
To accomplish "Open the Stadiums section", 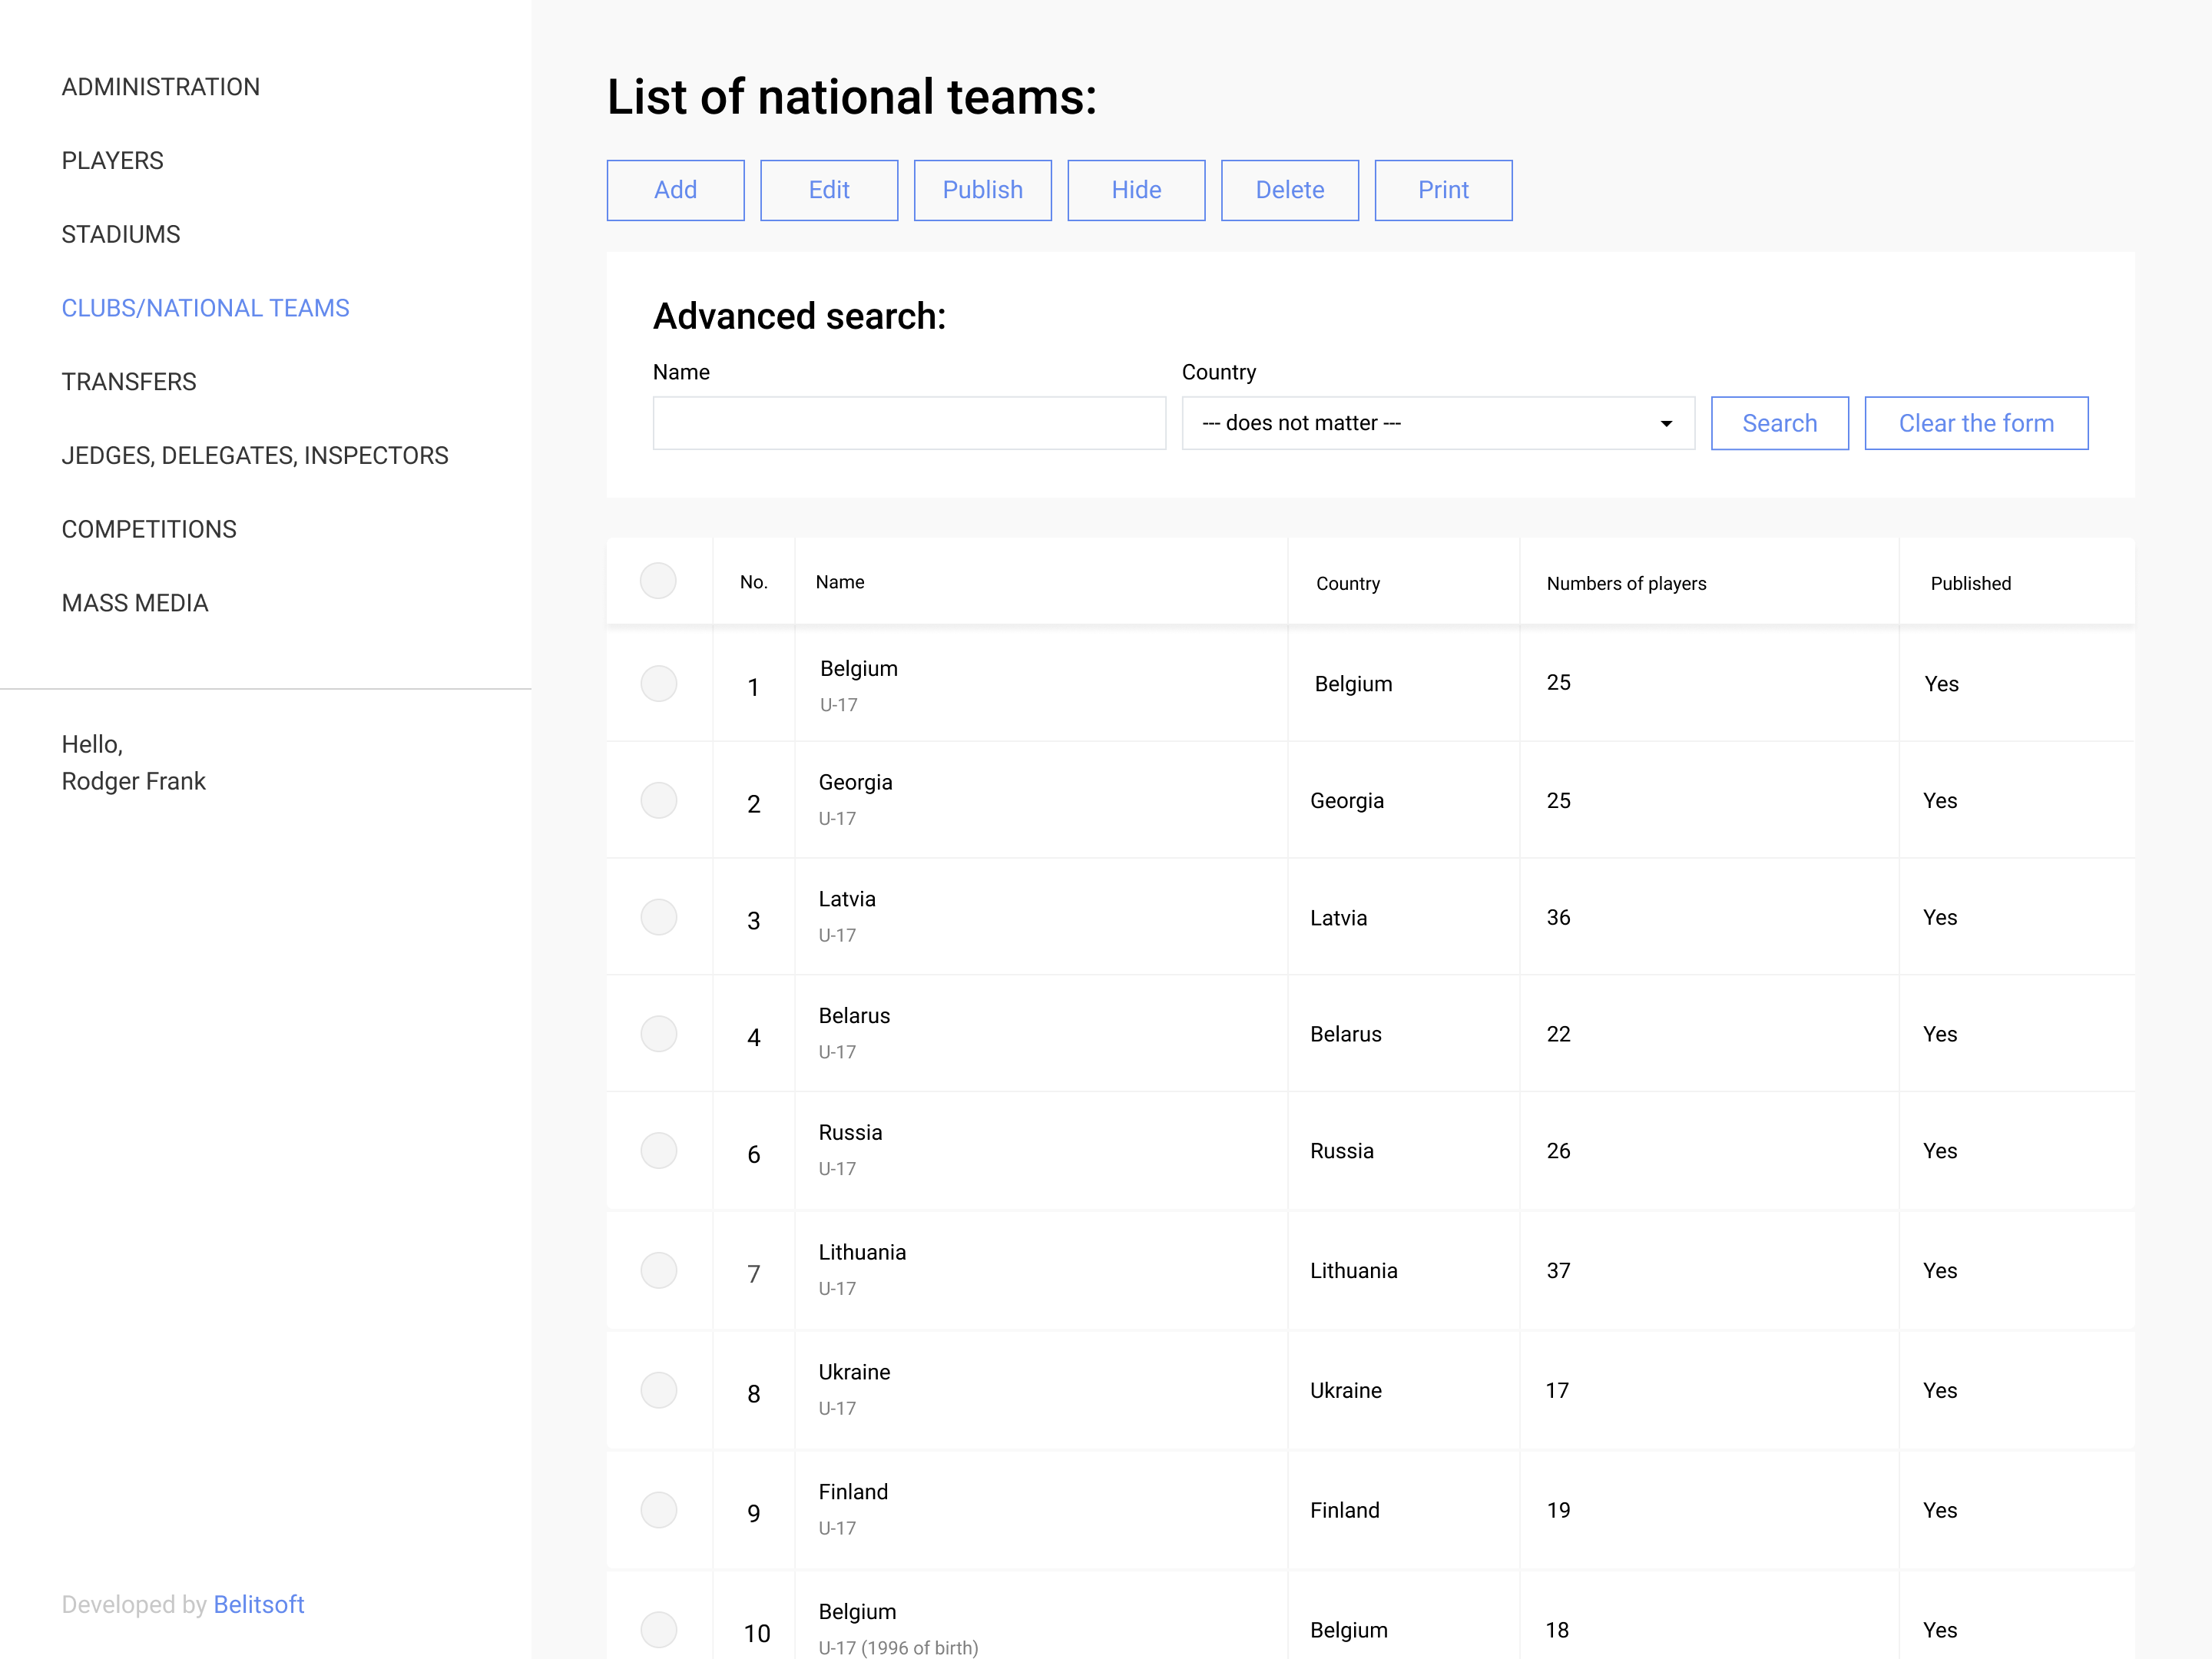I will [121, 234].
